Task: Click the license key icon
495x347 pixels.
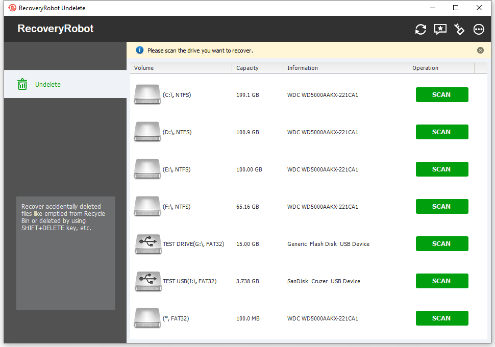Action: [459, 29]
